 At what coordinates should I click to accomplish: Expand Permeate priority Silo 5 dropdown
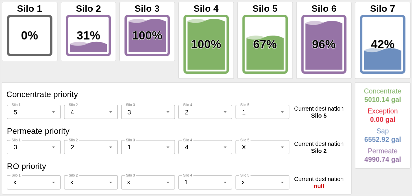[x=262, y=147]
